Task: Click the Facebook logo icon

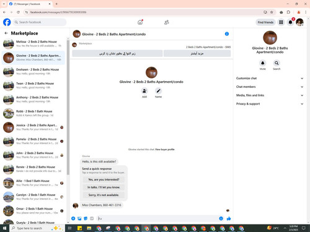Action: (7, 22)
